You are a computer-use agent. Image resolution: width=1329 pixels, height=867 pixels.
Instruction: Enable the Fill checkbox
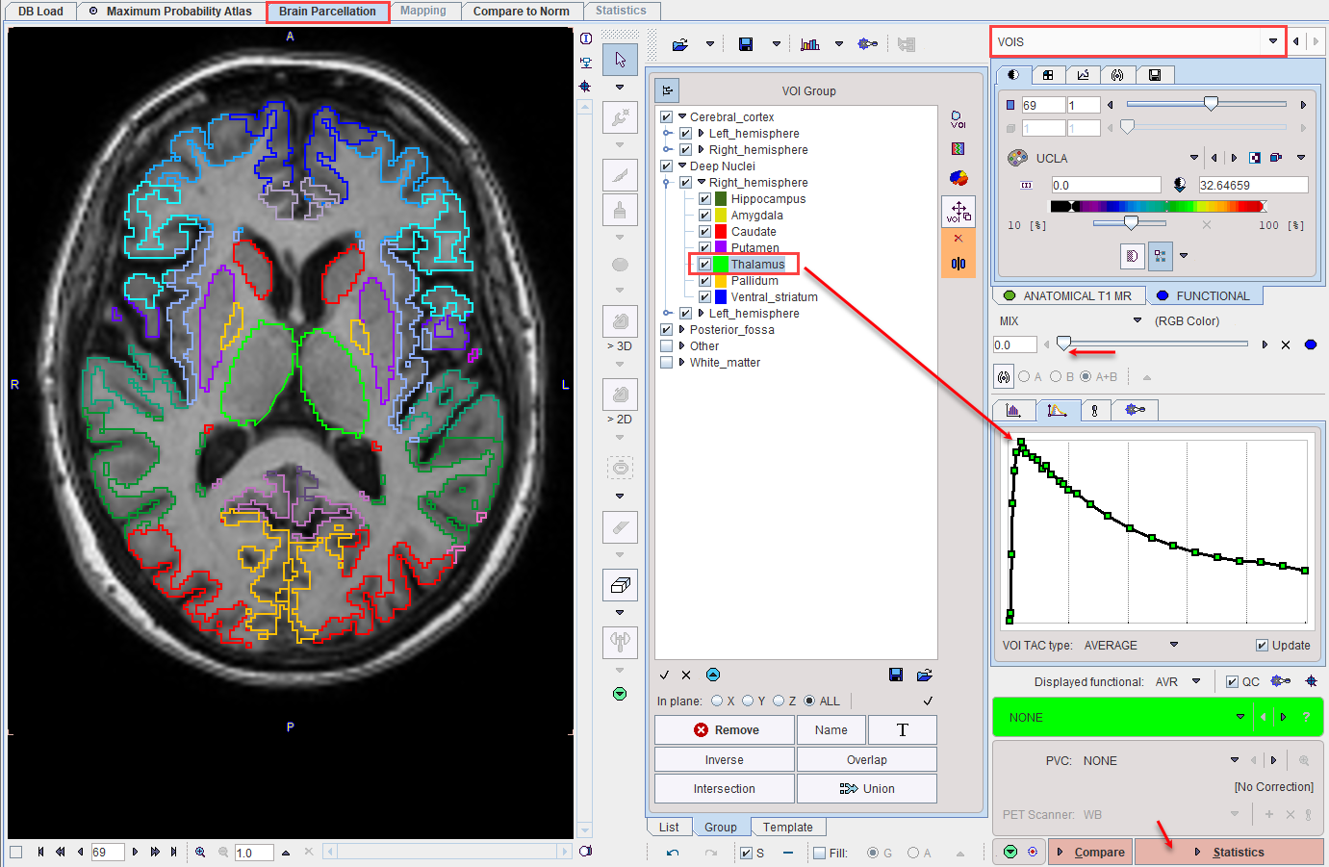click(819, 853)
